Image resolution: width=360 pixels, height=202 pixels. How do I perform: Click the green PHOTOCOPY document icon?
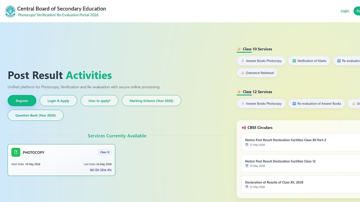16,152
